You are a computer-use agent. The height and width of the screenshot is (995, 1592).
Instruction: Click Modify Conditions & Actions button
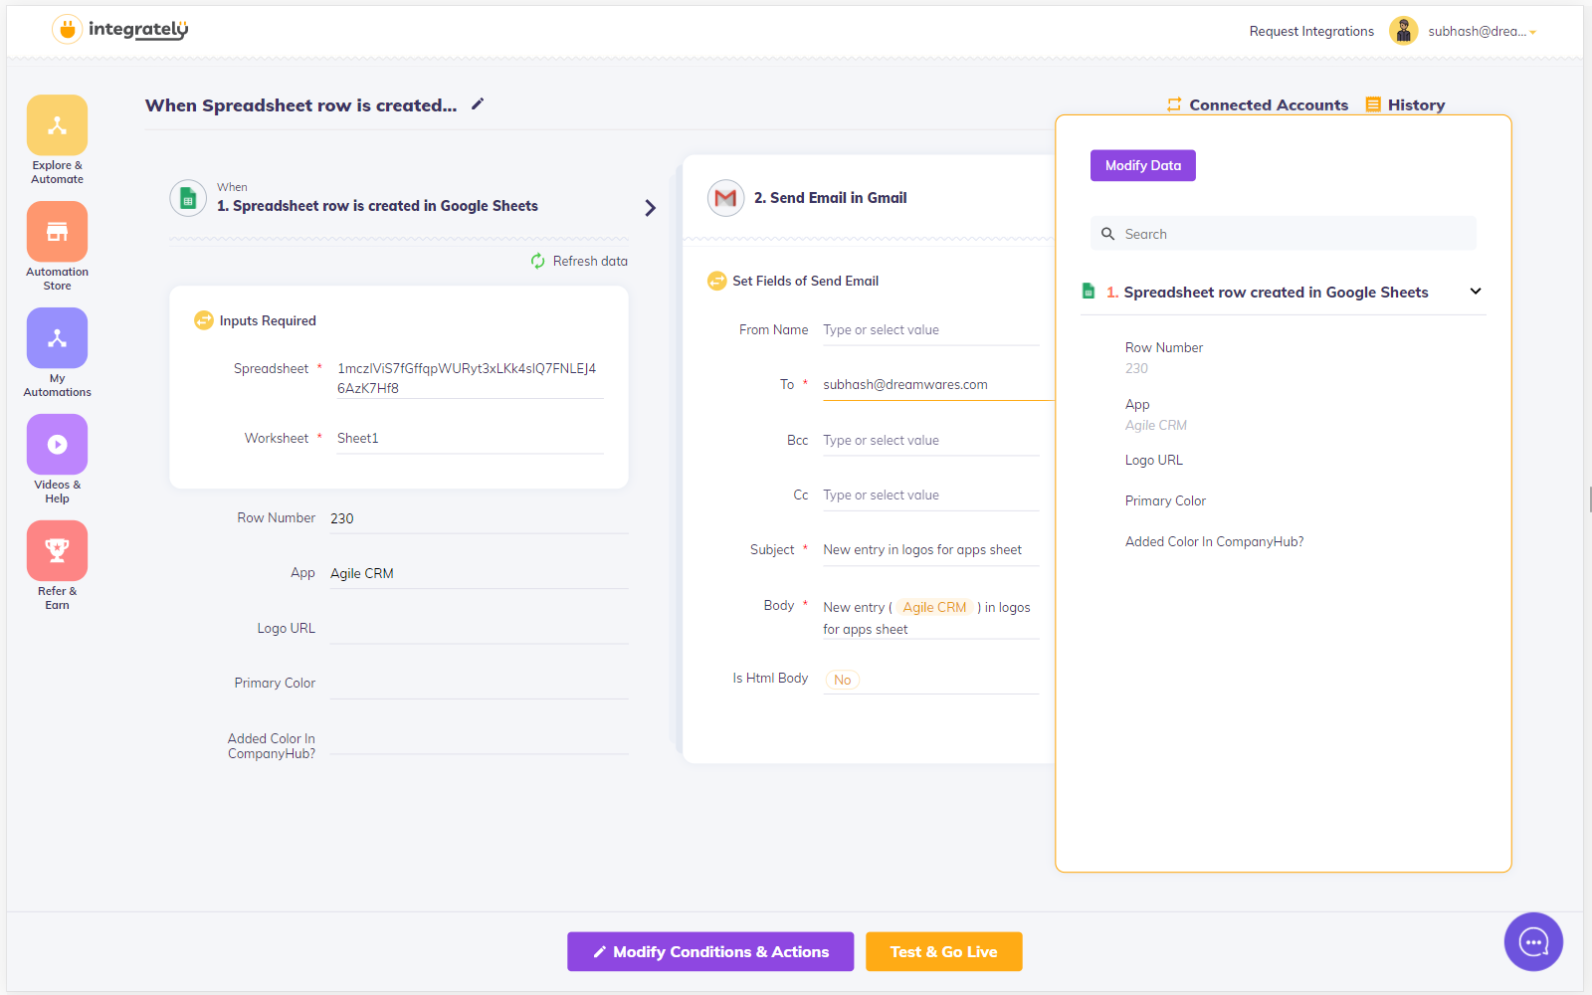tap(710, 951)
